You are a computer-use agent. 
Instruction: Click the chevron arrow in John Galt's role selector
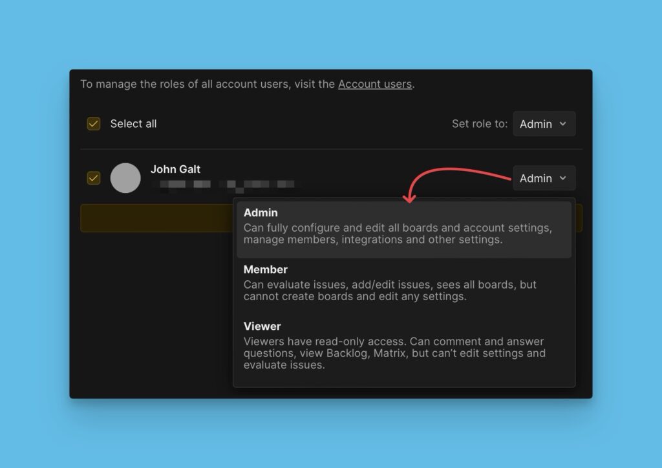pyautogui.click(x=562, y=178)
